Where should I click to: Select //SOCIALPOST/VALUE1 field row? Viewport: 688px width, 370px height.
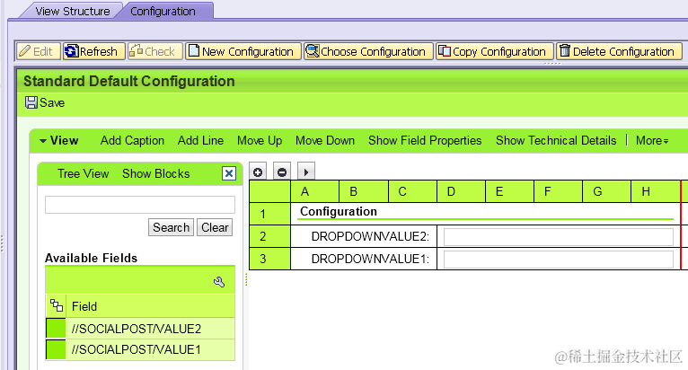[x=151, y=349]
